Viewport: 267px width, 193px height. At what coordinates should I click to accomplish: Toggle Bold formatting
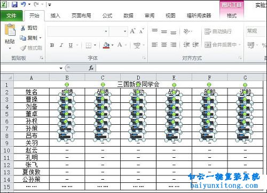[52, 45]
